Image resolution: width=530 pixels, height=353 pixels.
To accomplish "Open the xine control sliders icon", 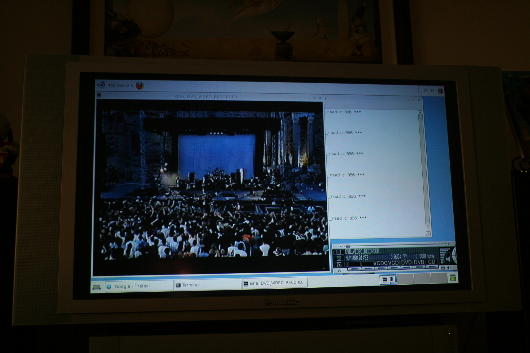I will pyautogui.click(x=339, y=258).
